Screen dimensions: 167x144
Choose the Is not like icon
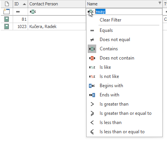click(92, 76)
